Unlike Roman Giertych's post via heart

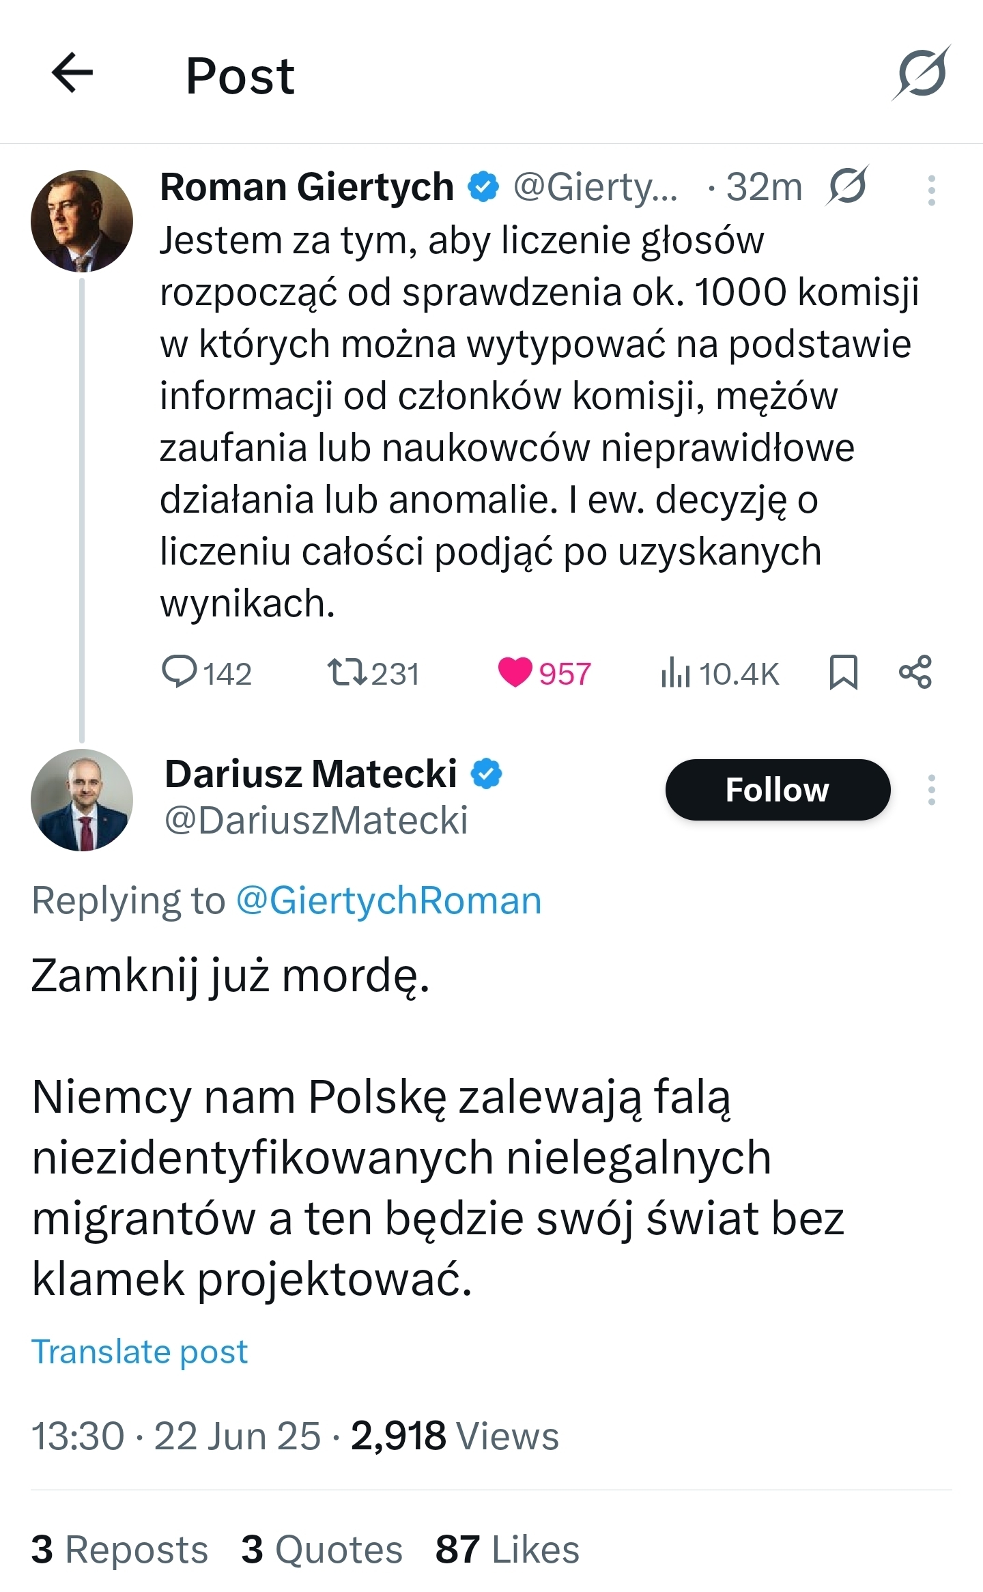515,672
